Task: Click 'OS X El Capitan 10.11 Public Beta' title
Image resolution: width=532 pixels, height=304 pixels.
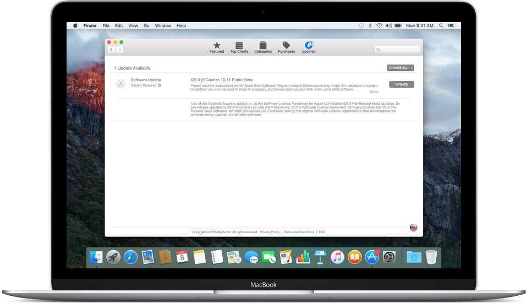Action: [x=222, y=80]
